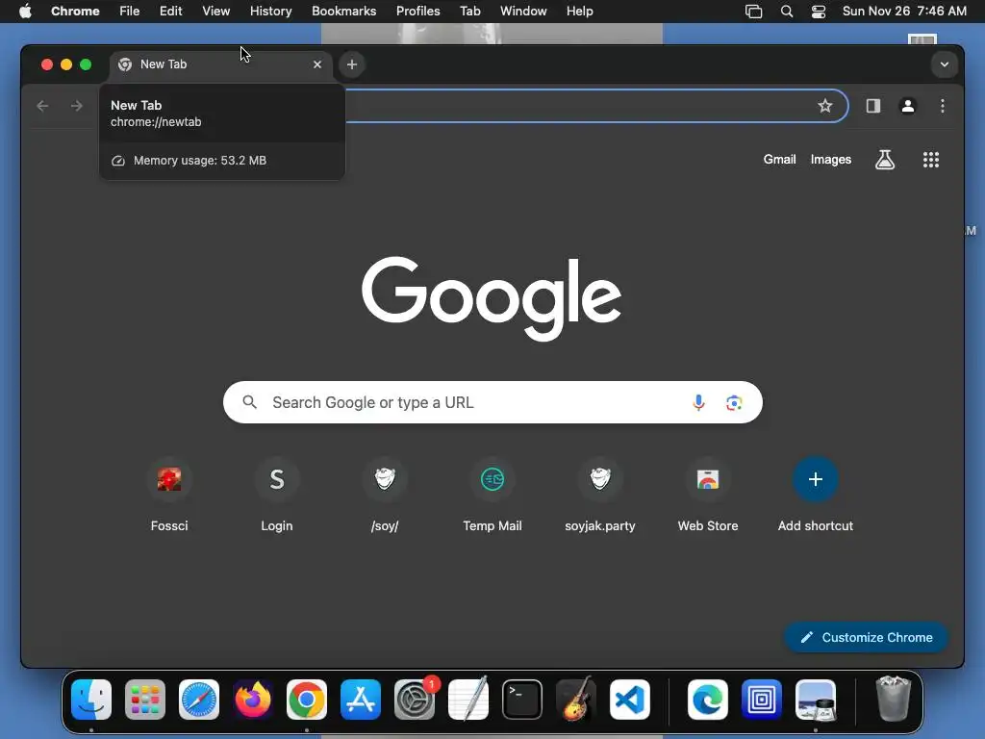This screenshot has height=739, width=985.
Task: Click the Customize Chrome button
Action: (x=867, y=637)
